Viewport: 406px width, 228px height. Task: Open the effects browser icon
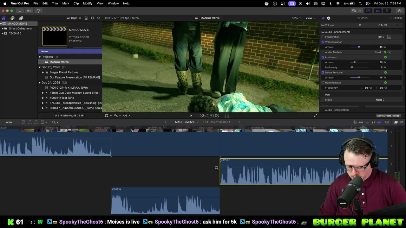(396, 122)
